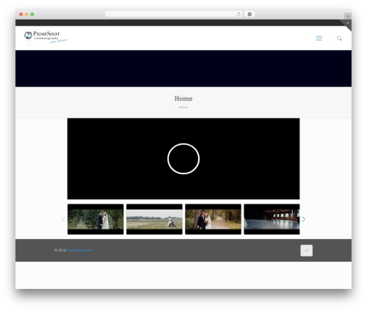Close the browser window with red button

point(21,14)
